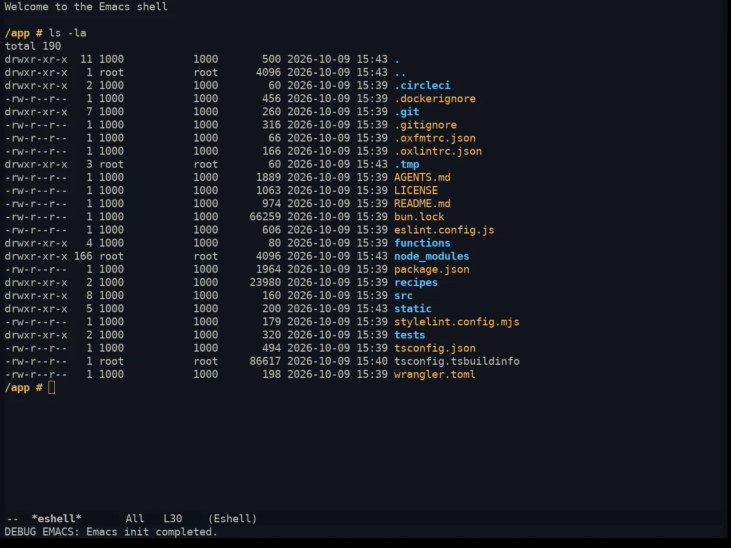Click the .git directory entry

[x=407, y=112]
